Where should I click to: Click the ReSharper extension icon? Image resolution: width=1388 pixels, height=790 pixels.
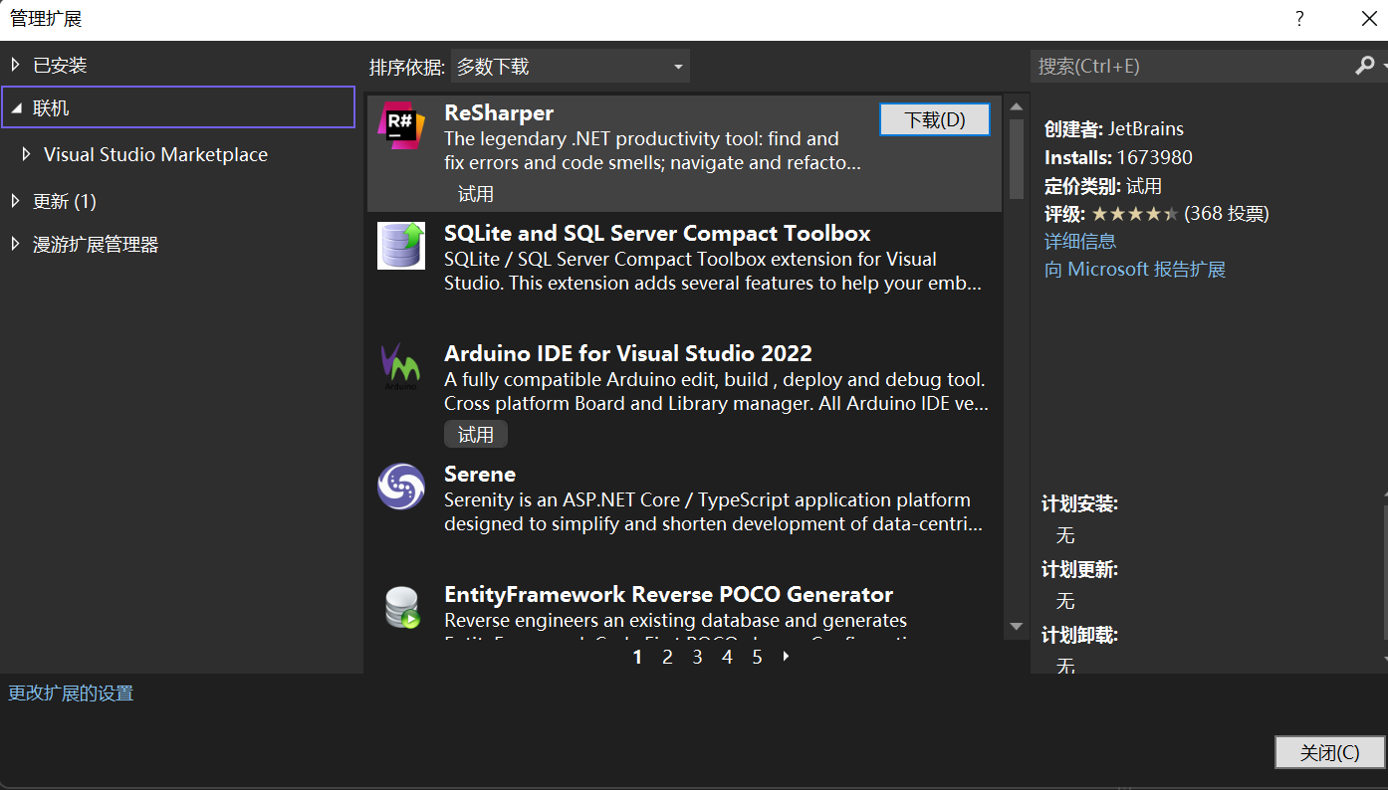[401, 125]
